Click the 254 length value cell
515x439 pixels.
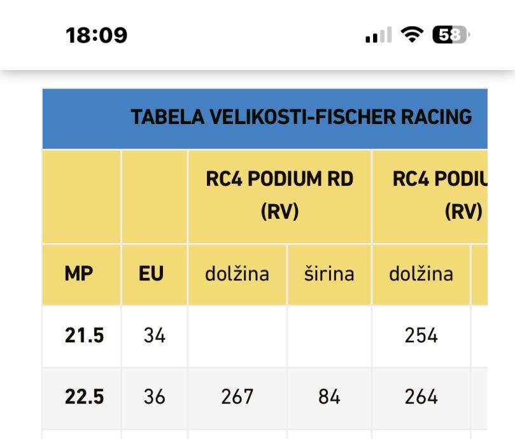click(x=421, y=335)
